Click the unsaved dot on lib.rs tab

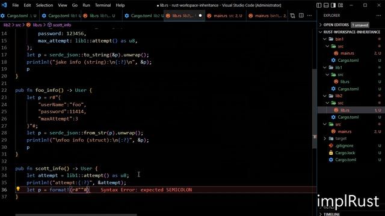(x=200, y=16)
